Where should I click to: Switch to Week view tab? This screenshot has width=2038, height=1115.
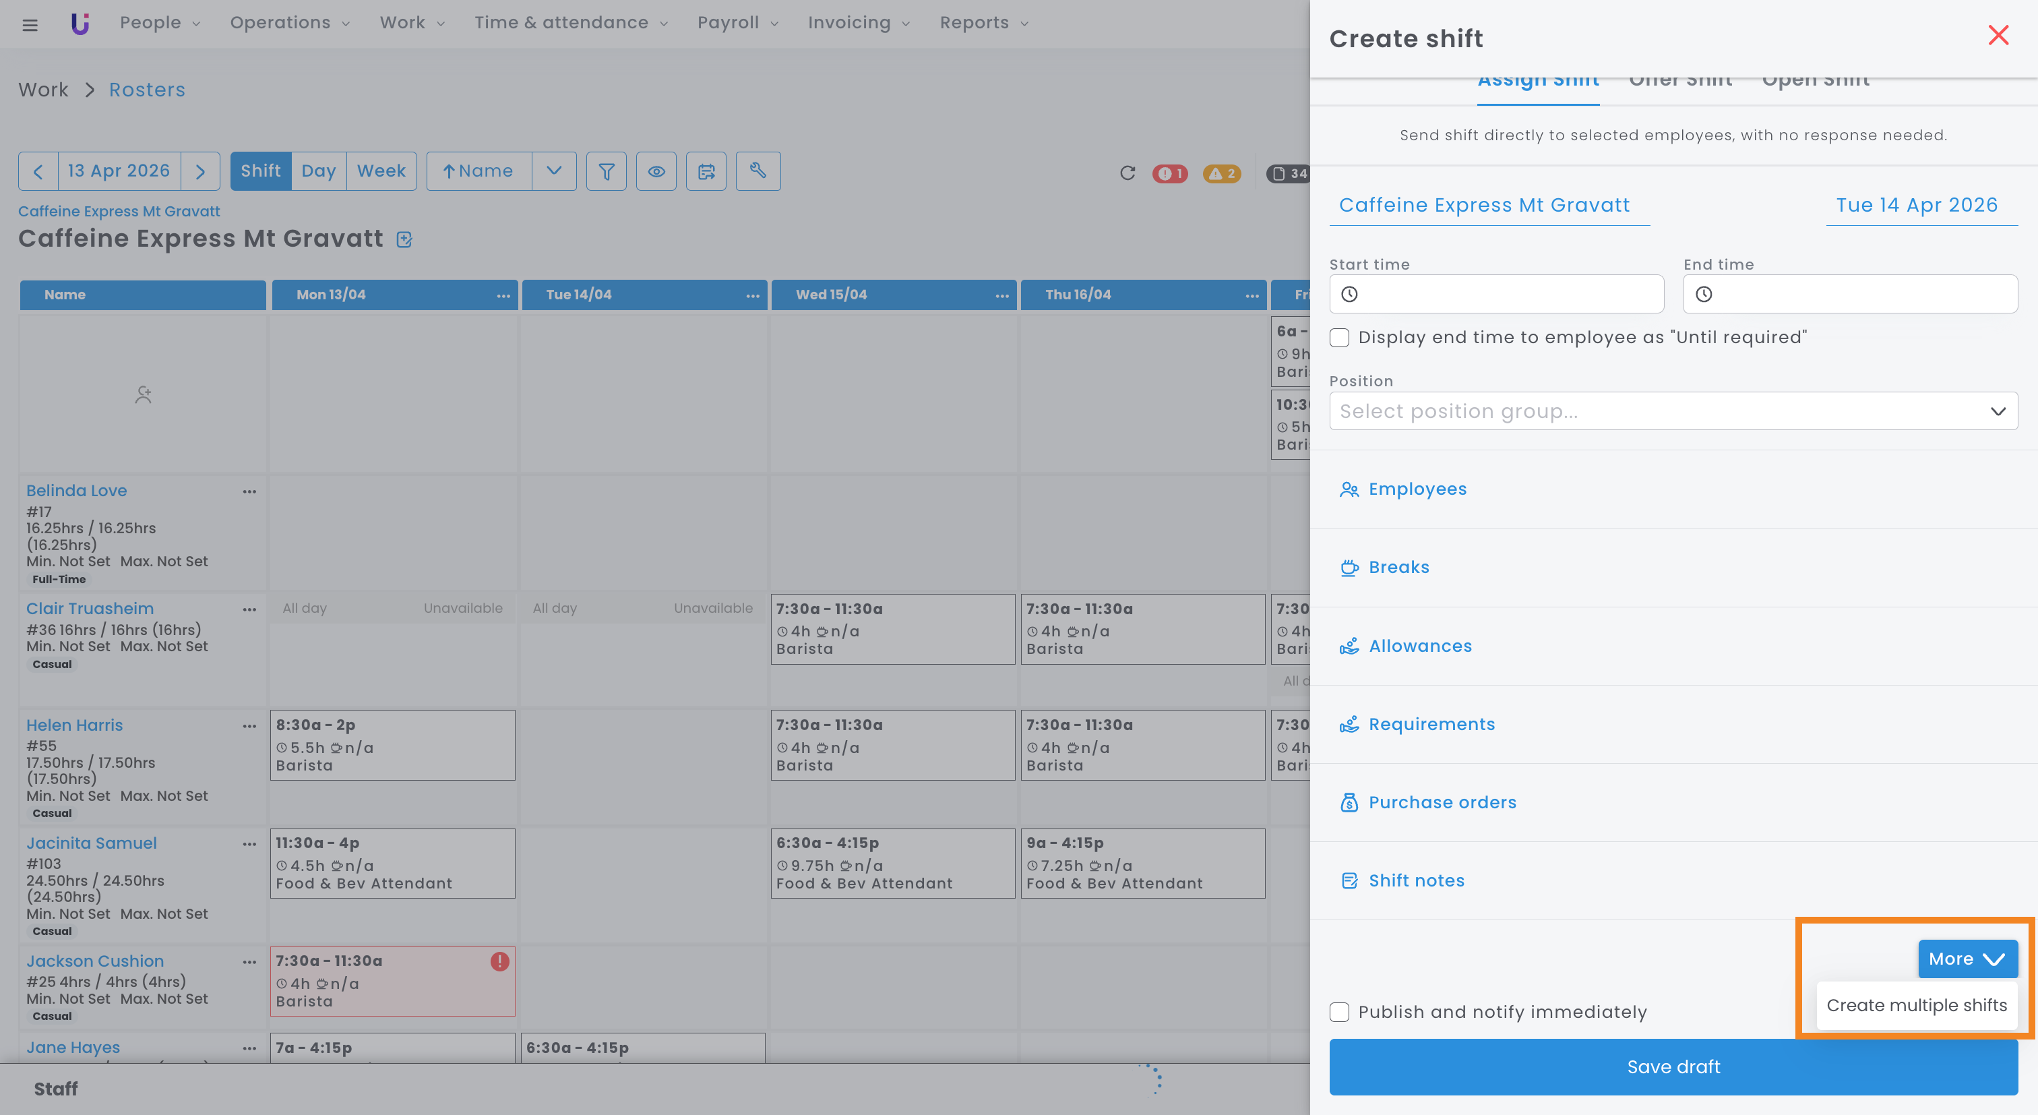(381, 171)
